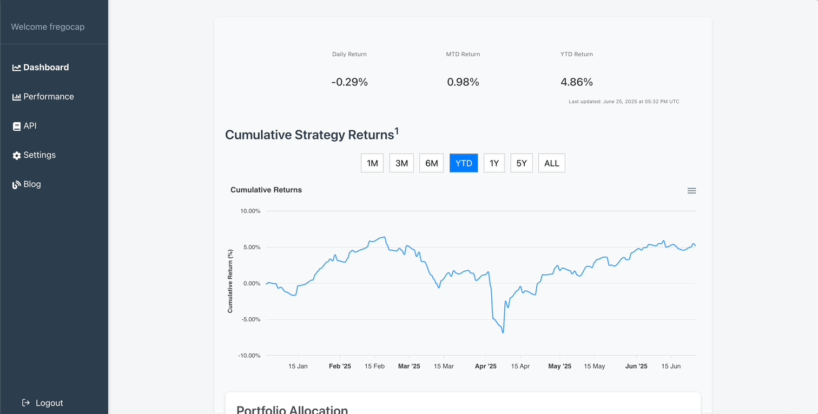Click the MTD Return label

pyautogui.click(x=463, y=54)
